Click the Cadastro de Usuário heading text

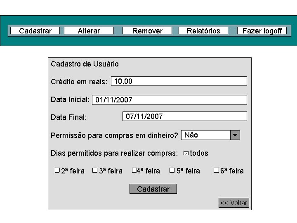click(x=85, y=64)
